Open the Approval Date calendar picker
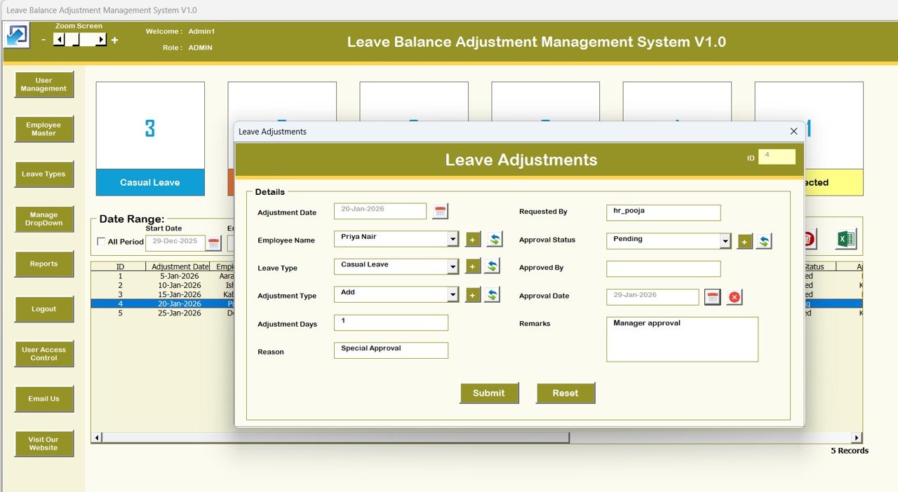Screen dimensions: 898x492 coord(712,296)
